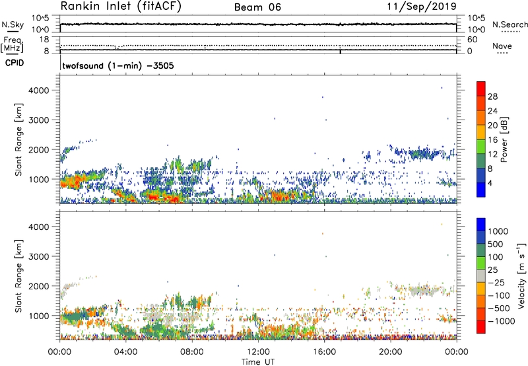Click the 'Beam 06' label
Viewport: 528px width, 366px height.
pos(257,7)
